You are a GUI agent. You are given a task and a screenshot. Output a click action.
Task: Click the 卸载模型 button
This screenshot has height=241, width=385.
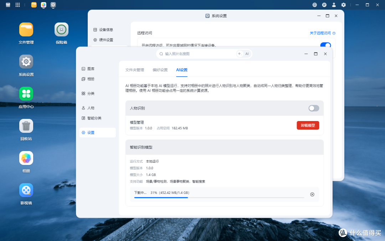308,125
